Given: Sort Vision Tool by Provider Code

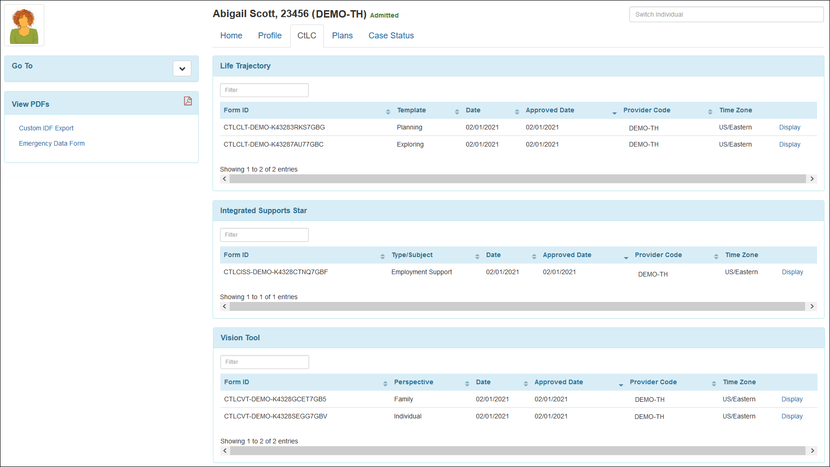Looking at the screenshot, I should coord(714,382).
